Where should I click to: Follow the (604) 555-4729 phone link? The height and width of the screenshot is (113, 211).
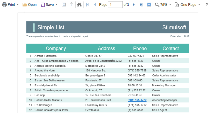click(x=137, y=100)
